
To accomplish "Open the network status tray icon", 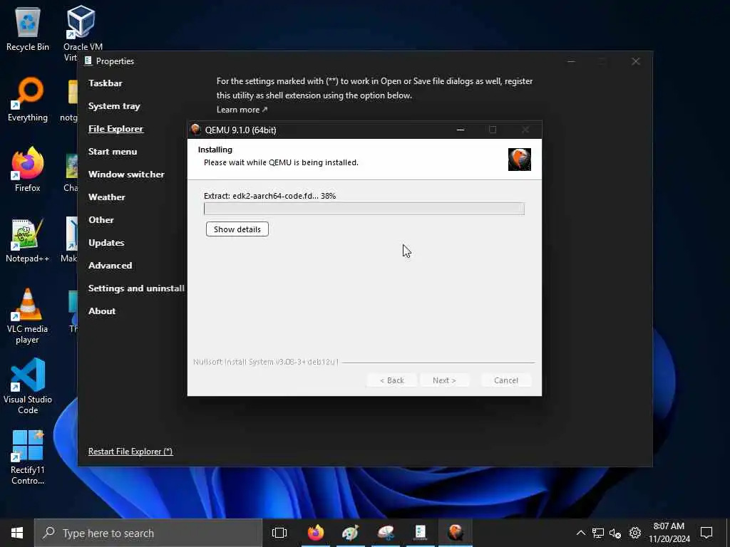I will 598,533.
